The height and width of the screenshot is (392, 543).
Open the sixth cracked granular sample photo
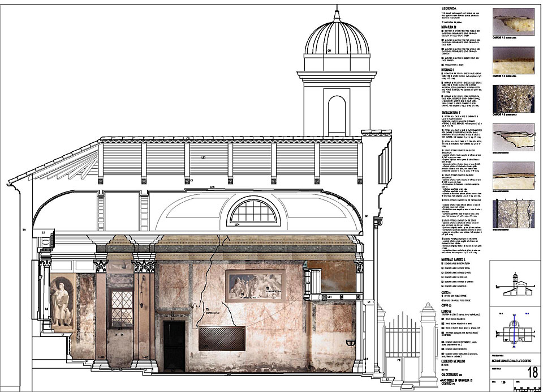[514, 214]
